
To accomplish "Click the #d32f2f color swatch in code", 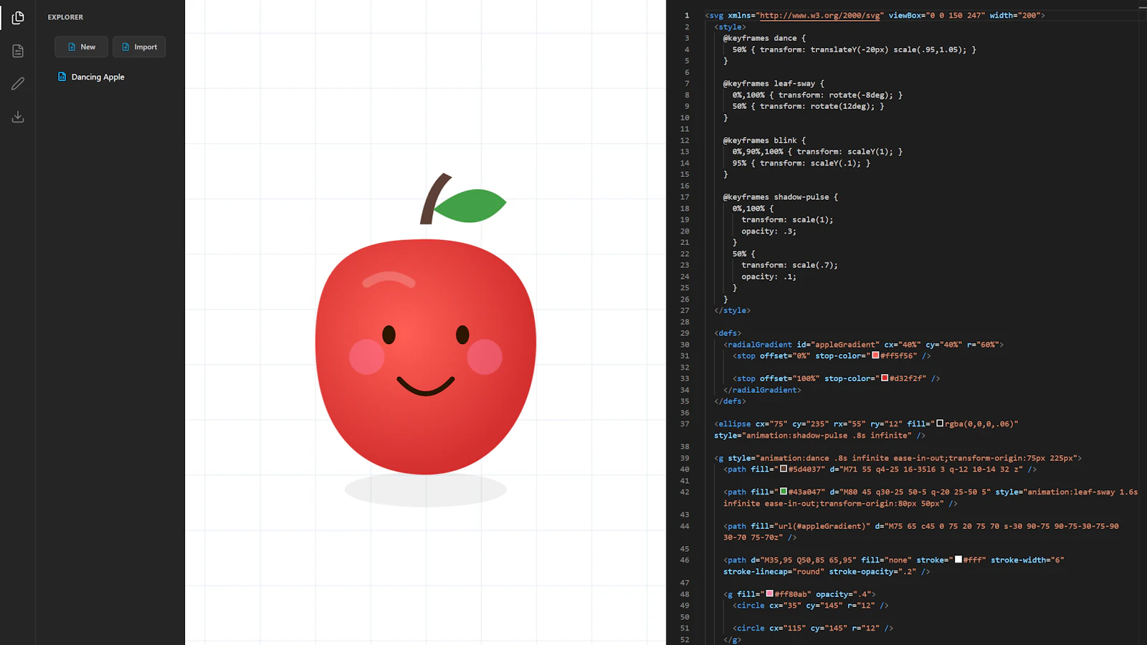I will [885, 378].
